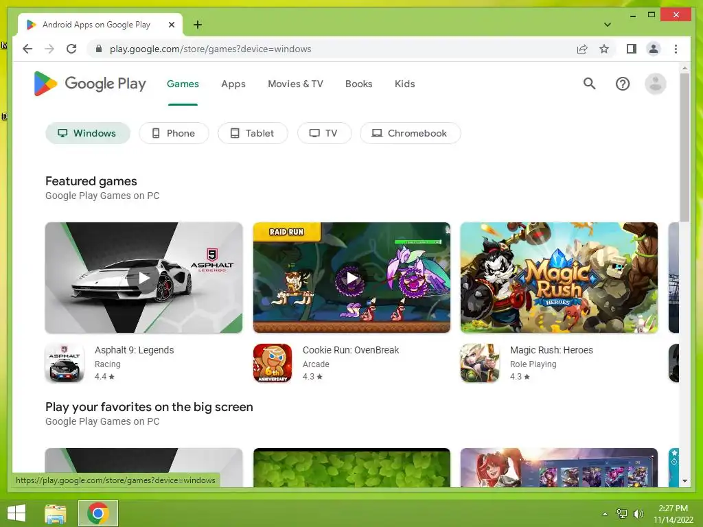Bookmark this tab with the star
Image resolution: width=703 pixels, height=527 pixels.
(x=604, y=49)
